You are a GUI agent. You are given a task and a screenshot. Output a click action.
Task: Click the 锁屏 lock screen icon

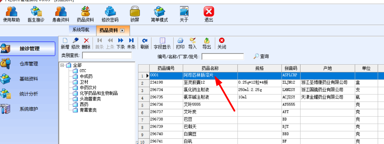[135, 14]
